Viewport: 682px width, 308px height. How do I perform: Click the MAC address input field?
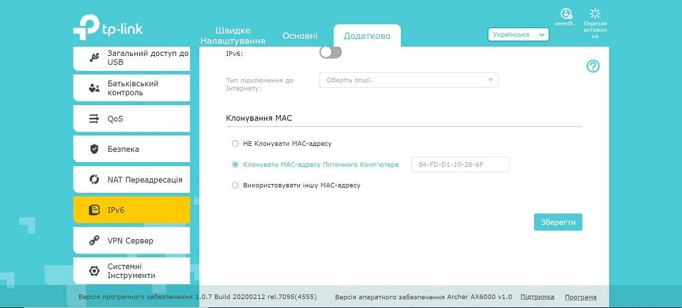(460, 165)
